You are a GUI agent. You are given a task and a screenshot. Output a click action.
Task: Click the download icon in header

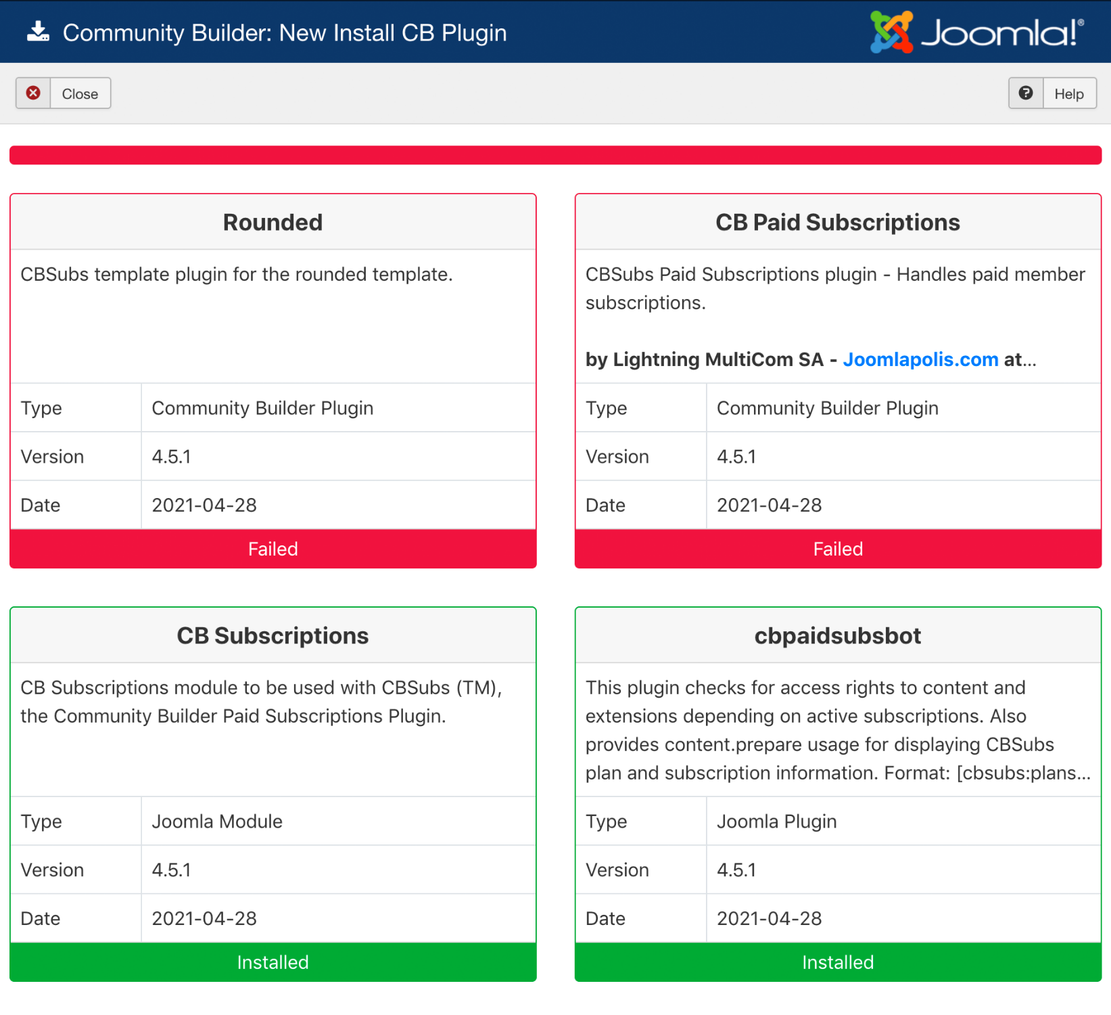[x=38, y=32]
